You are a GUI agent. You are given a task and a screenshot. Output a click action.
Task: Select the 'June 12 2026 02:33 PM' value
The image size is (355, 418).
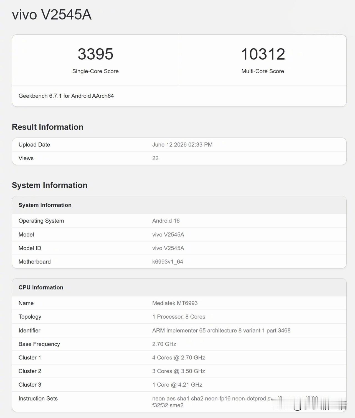[x=182, y=145]
